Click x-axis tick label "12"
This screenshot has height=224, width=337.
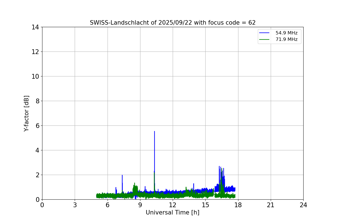pyautogui.click(x=173, y=205)
